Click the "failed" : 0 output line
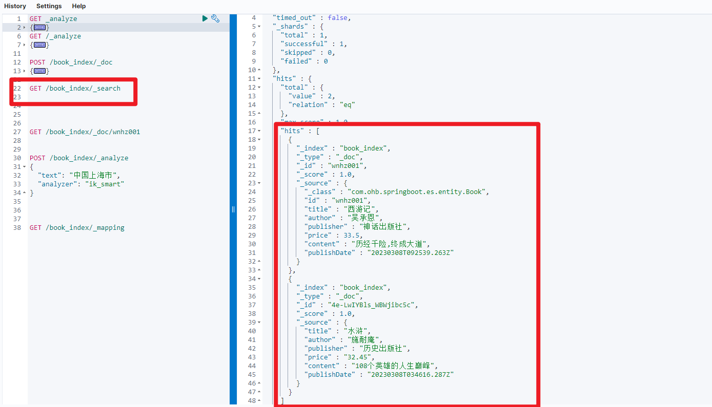The image size is (712, 407). (304, 61)
